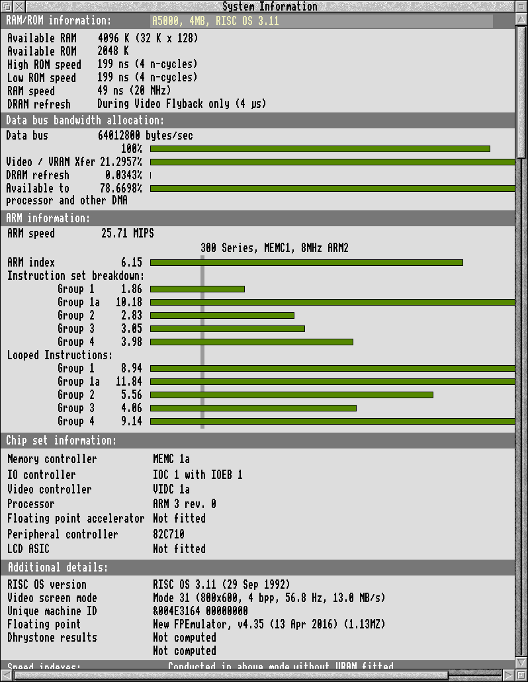Click the machine description field A5000, 4MB
Image resolution: width=528 pixels, height=682 pixels.
tap(322, 21)
